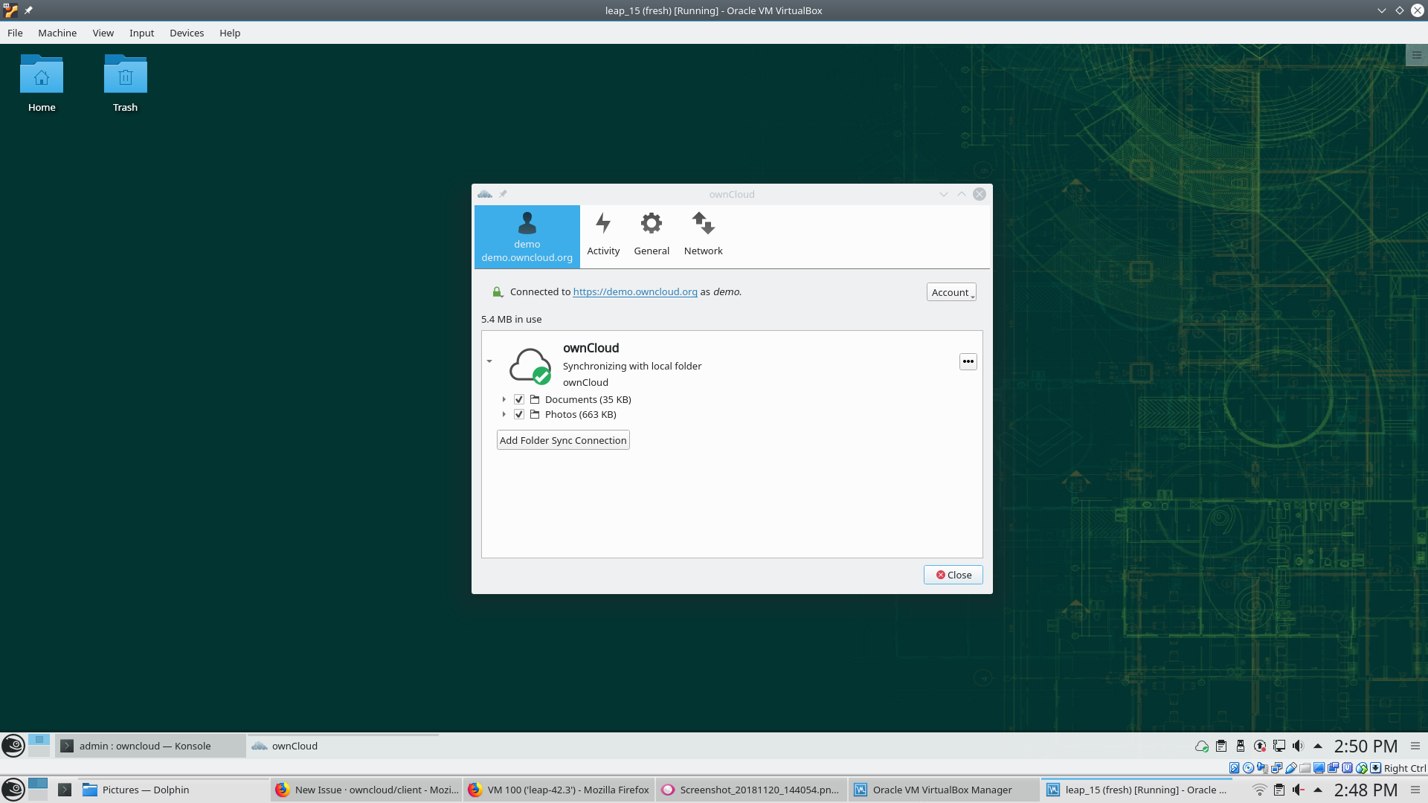Uncheck the Photos folder checkbox

519,415
